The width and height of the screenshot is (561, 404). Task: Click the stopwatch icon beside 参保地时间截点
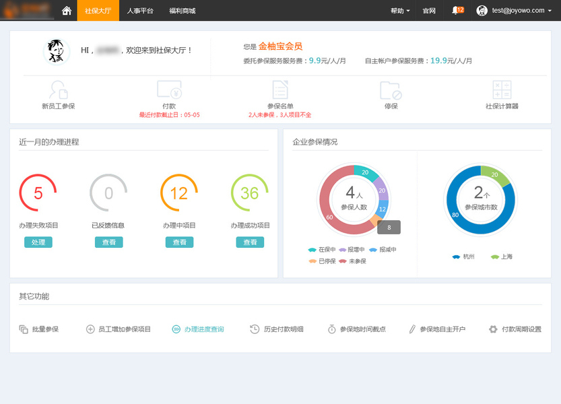[331, 329]
